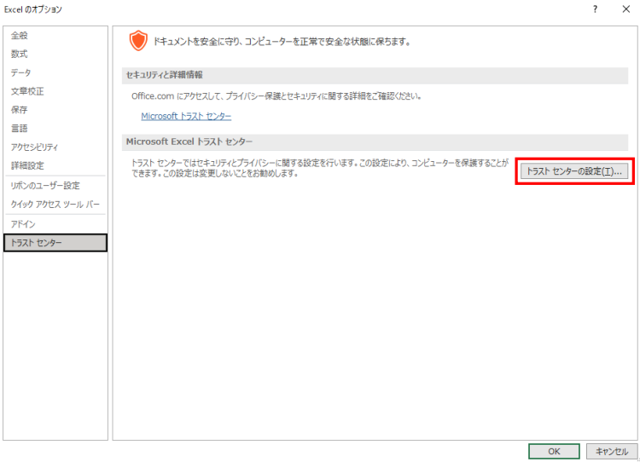Select 数式 in the sidebar
The image size is (640, 462).
click(20, 54)
